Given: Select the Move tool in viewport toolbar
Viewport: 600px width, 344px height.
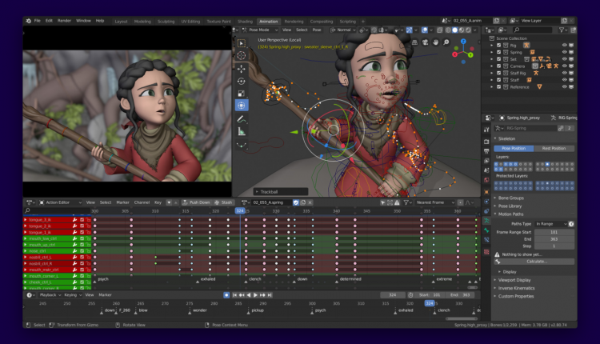Looking at the screenshot, I should [241, 69].
